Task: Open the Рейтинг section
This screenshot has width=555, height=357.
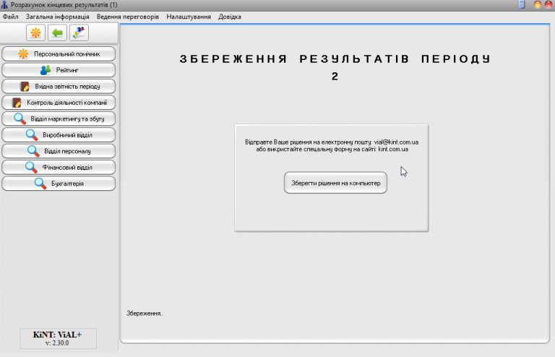Action: point(59,70)
